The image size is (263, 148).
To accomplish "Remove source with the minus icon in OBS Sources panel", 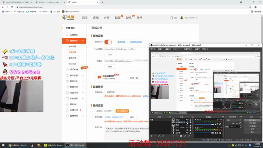I will click(x=177, y=136).
